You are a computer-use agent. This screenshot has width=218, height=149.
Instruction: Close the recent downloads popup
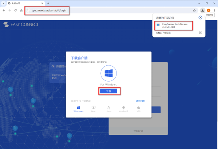coord(200,18)
